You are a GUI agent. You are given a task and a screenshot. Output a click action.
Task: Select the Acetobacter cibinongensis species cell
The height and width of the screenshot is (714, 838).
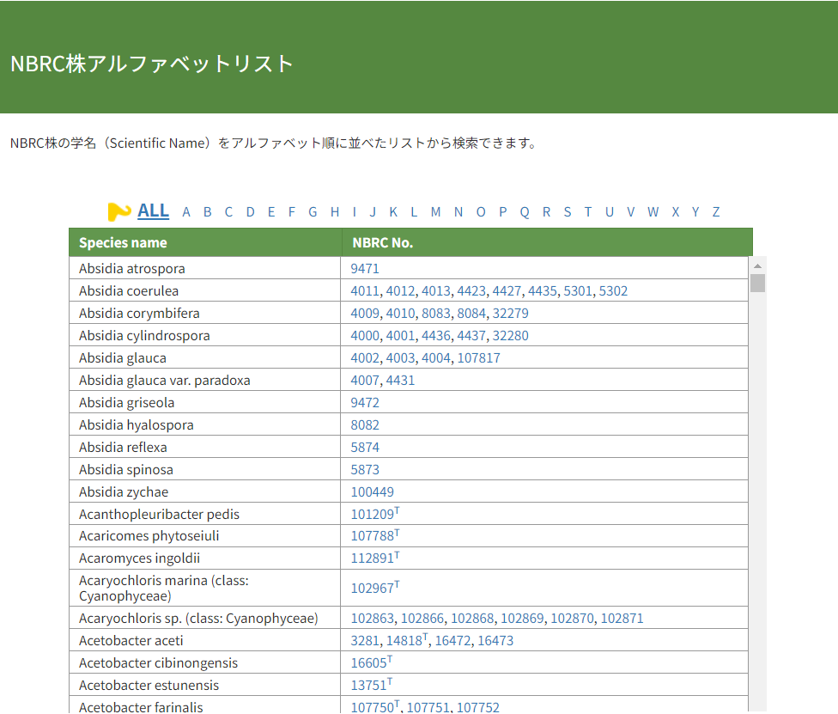[x=204, y=662]
